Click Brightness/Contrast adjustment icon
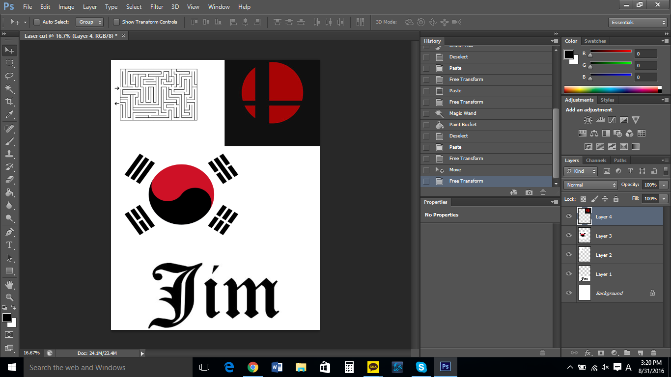Viewport: 671px width, 377px height. coord(588,120)
